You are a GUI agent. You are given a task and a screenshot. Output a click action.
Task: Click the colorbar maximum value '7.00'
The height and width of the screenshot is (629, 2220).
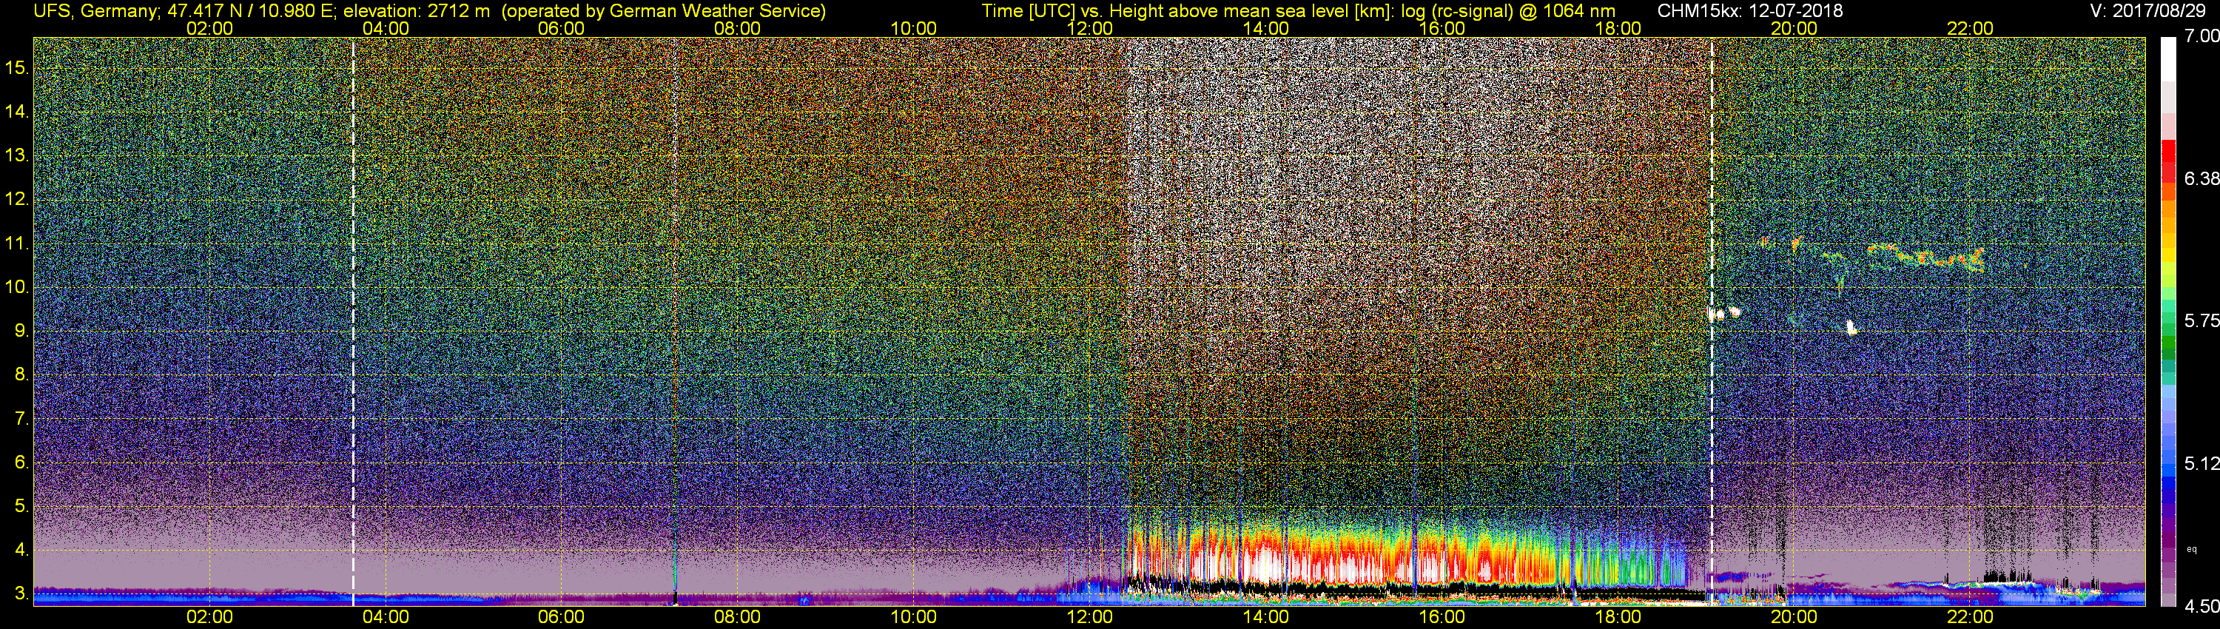pyautogui.click(x=2202, y=36)
